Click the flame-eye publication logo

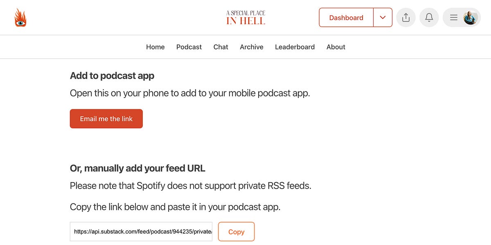tap(20, 18)
